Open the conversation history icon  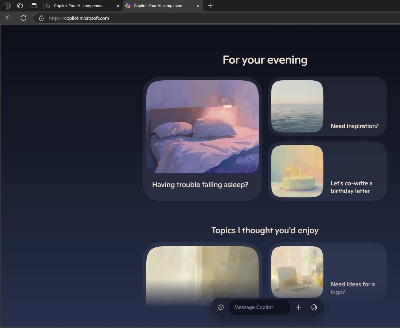pos(221,307)
